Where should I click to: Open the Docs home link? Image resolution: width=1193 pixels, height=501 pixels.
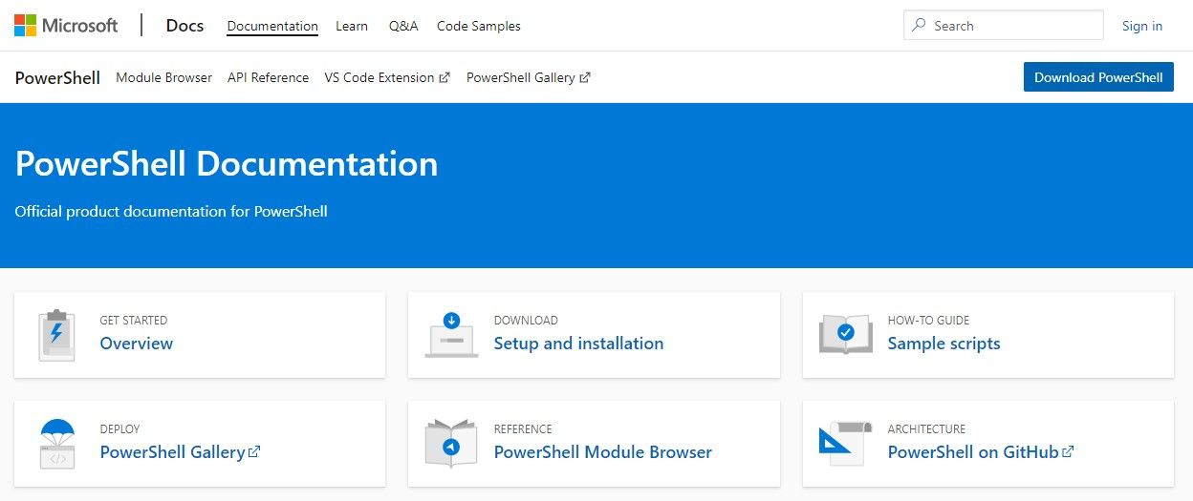click(x=184, y=26)
